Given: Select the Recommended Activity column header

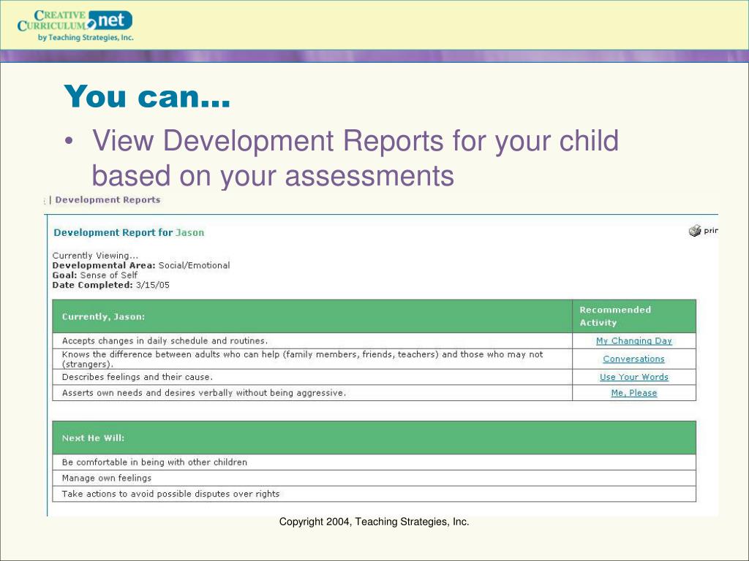Looking at the screenshot, I should pyautogui.click(x=634, y=316).
